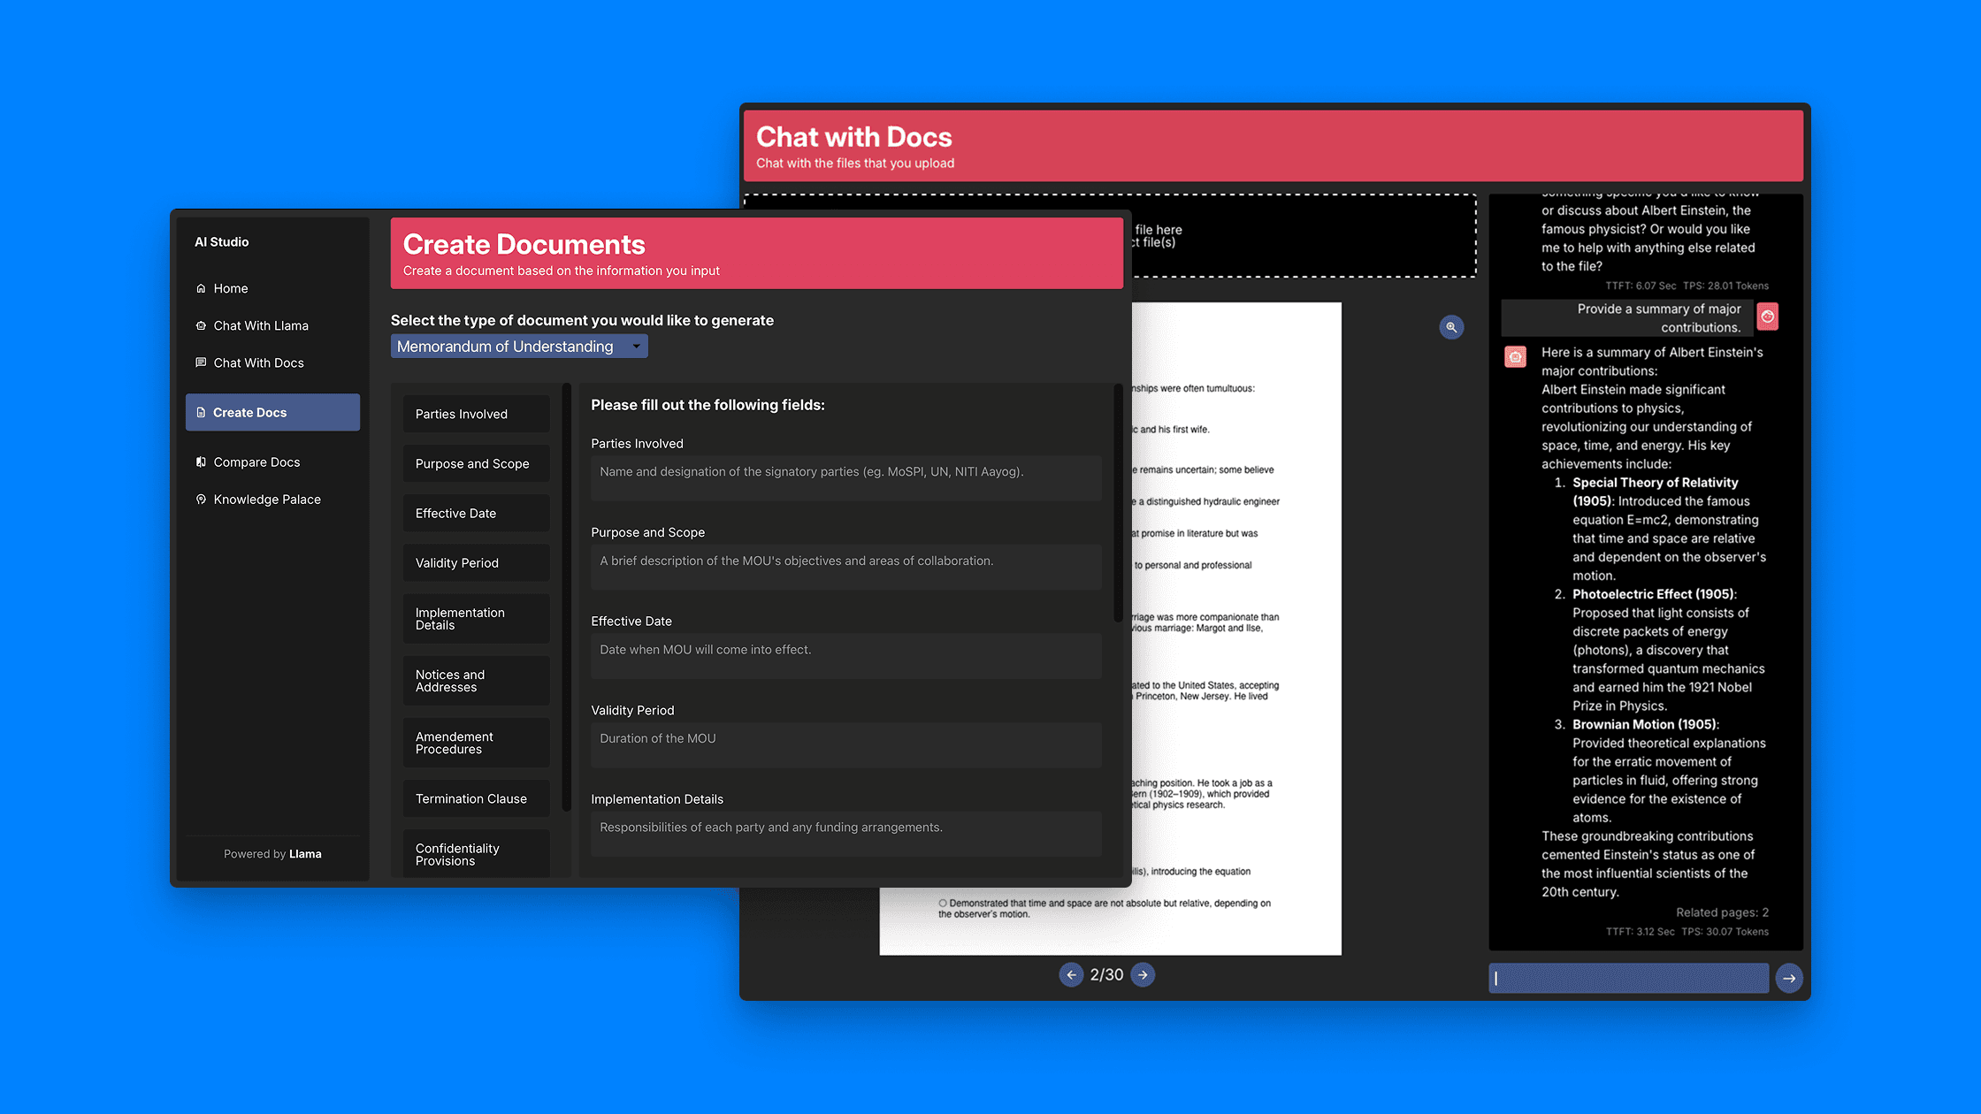Click the Notices and Addresses button
1981x1114 pixels.
[476, 680]
